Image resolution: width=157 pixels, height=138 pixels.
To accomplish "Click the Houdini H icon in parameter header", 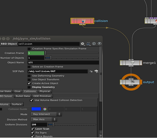I will pos(88,44).
